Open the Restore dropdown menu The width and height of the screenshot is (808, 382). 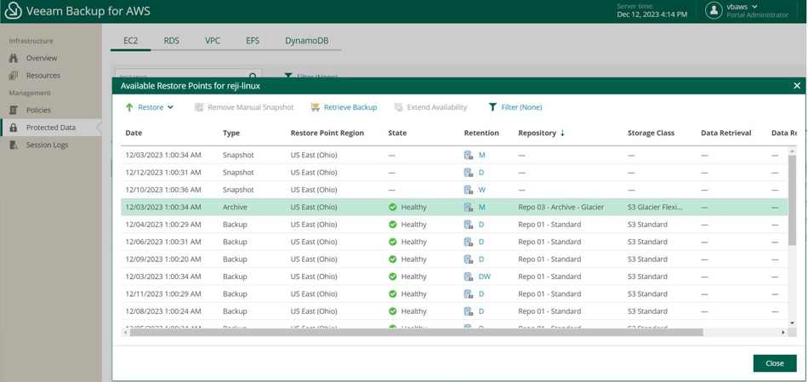[x=150, y=107]
